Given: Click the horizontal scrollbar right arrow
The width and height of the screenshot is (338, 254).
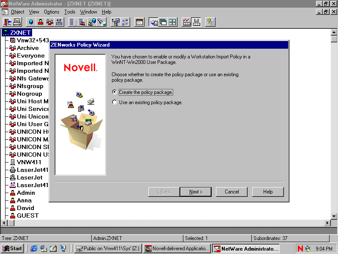Looking at the screenshot, I should (x=327, y=223).
